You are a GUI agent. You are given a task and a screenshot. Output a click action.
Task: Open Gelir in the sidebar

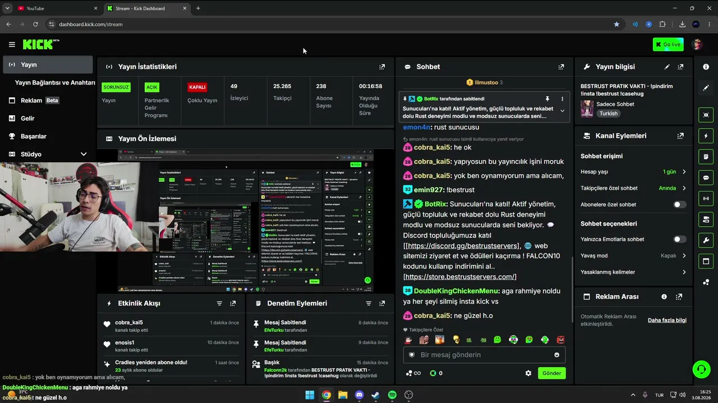click(48, 119)
